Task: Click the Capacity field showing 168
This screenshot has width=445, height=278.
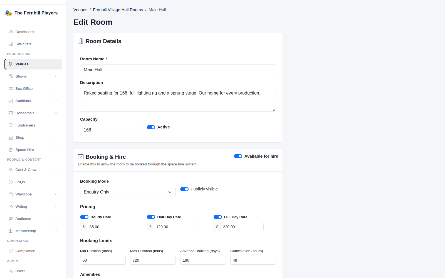Action: pos(111,130)
